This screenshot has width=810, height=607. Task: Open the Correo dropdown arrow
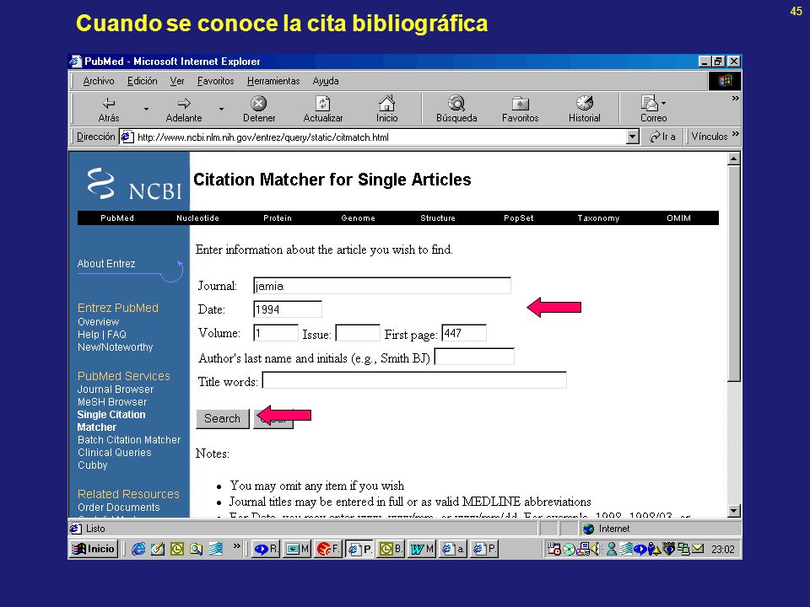[x=663, y=103]
